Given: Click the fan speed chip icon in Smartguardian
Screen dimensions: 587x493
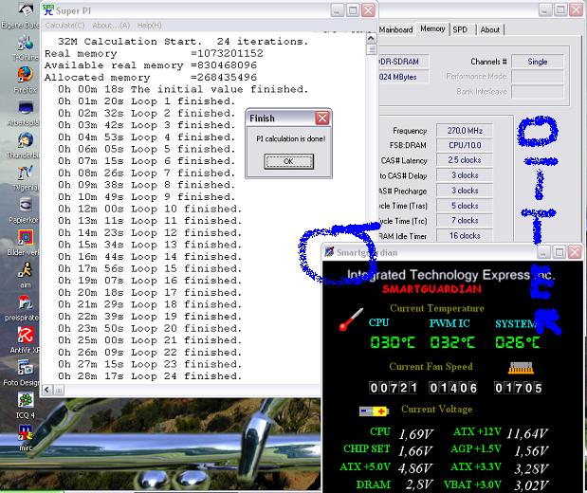Looking at the screenshot, I should pyautogui.click(x=521, y=369).
